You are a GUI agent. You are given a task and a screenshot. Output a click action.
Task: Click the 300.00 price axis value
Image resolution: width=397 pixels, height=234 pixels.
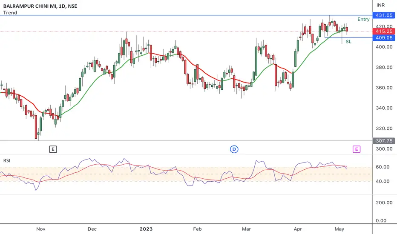pyautogui.click(x=384, y=149)
